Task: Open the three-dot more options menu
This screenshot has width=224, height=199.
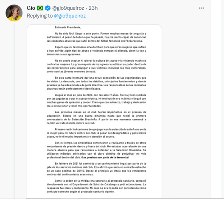Action: coord(201,8)
